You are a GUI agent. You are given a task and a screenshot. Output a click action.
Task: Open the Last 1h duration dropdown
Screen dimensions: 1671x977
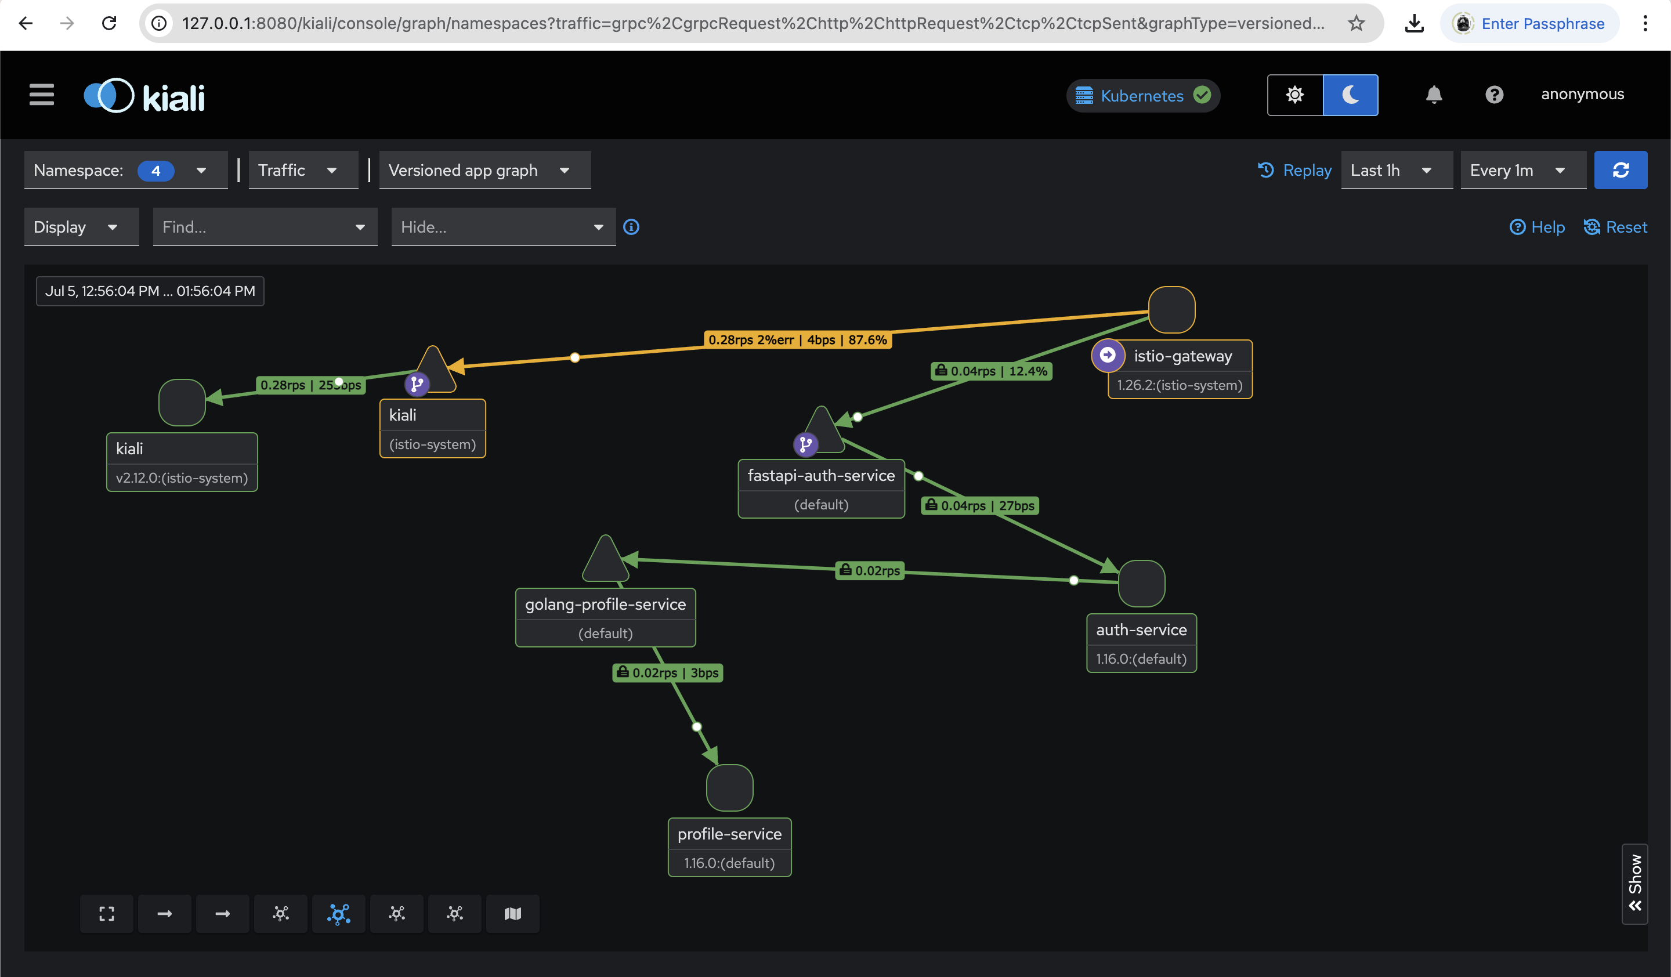(x=1397, y=171)
